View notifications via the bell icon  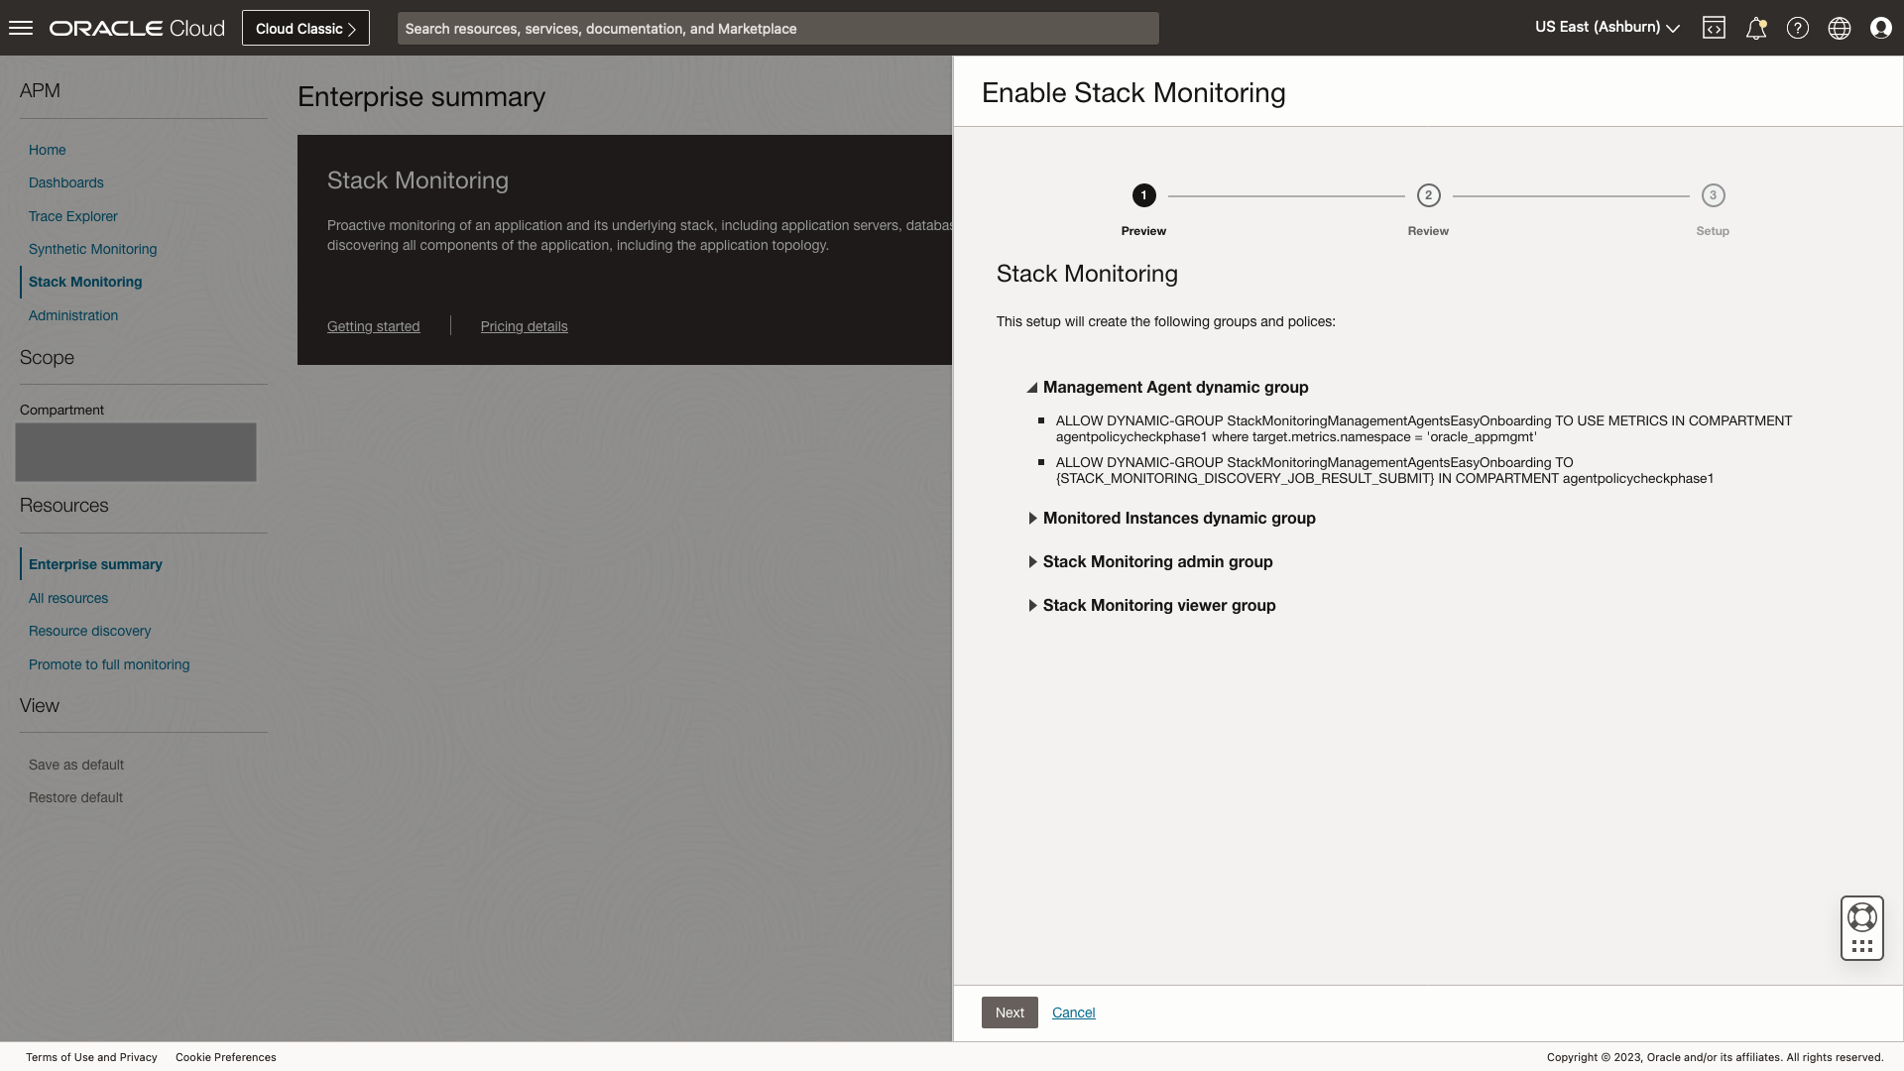tap(1756, 27)
